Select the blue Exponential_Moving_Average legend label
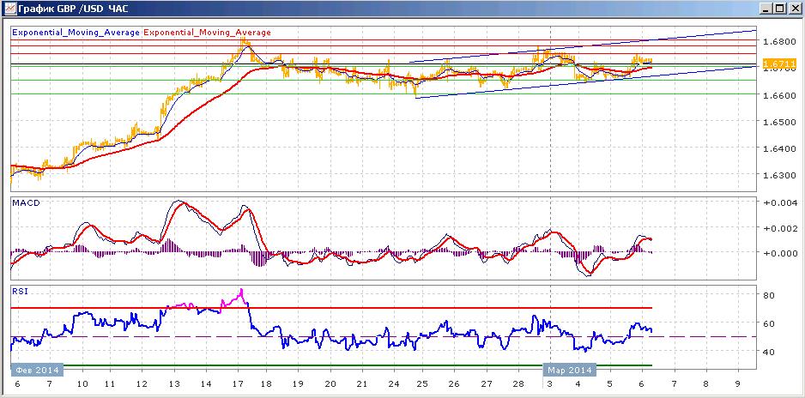The height and width of the screenshot is (398, 805). (x=76, y=33)
